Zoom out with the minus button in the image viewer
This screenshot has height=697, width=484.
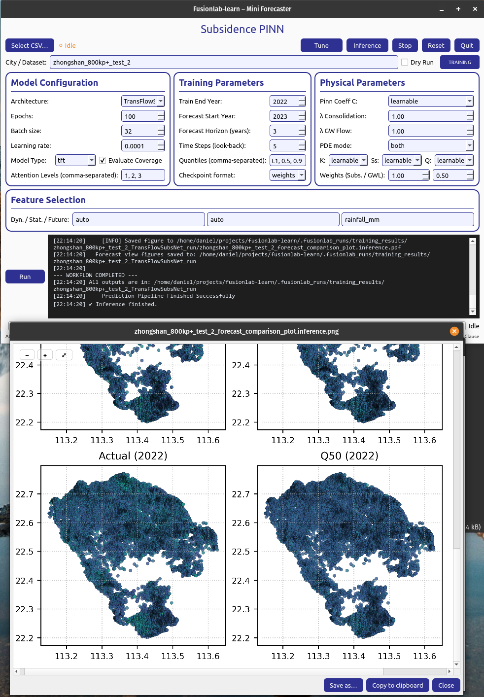click(x=27, y=355)
